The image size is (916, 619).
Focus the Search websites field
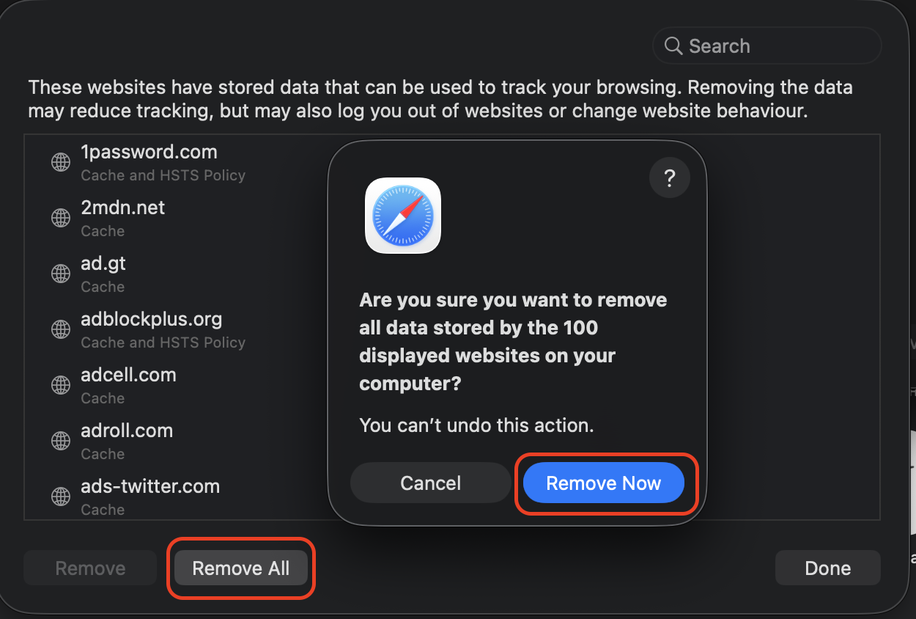(x=777, y=46)
